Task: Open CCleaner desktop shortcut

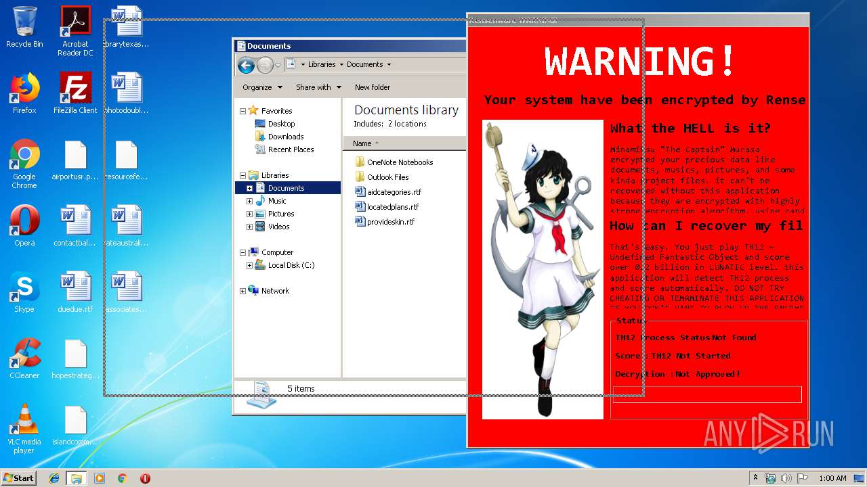Action: [x=24, y=358]
